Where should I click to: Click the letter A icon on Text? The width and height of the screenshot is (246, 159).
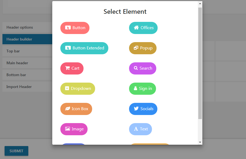(136, 129)
